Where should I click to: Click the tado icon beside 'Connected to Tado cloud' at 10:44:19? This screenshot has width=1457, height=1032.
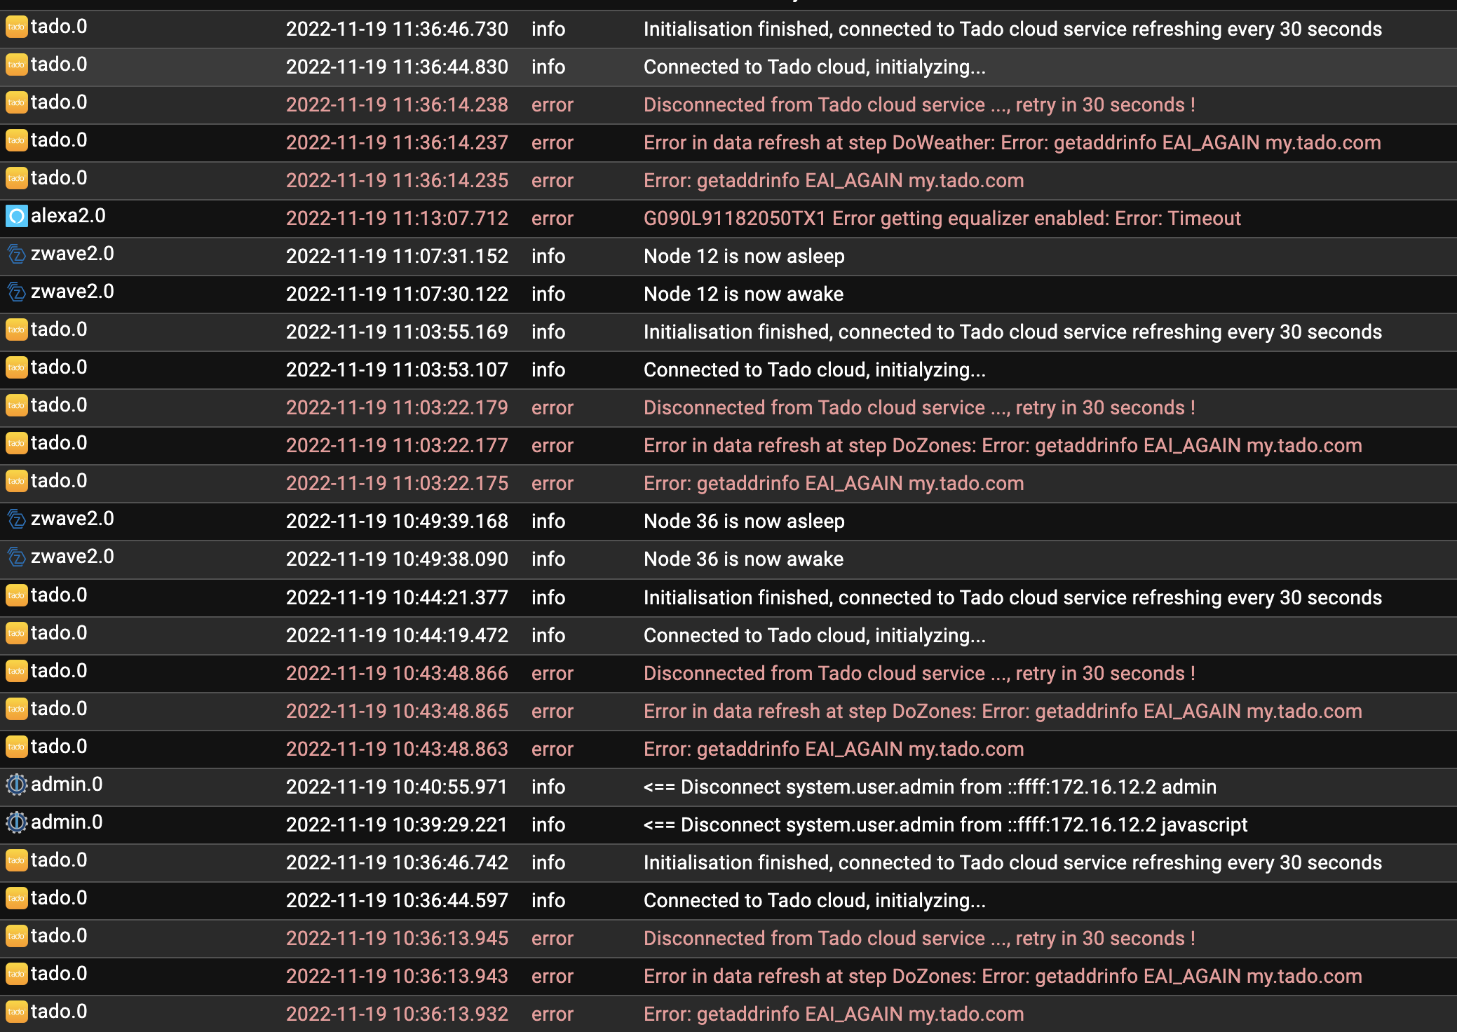15,633
